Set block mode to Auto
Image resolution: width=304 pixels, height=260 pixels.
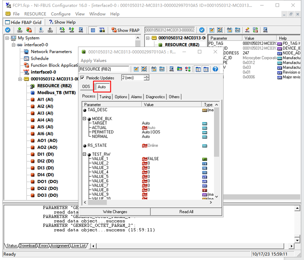pyautogui.click(x=102, y=87)
